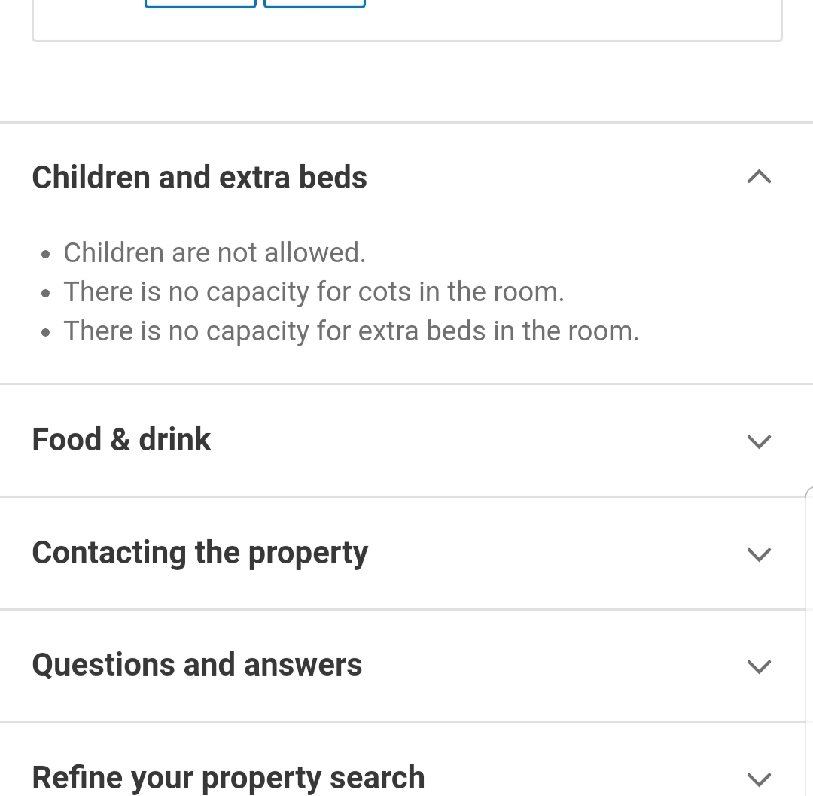813x796 pixels.
Task: Open the Contacting the property heading
Action: pyautogui.click(x=200, y=553)
